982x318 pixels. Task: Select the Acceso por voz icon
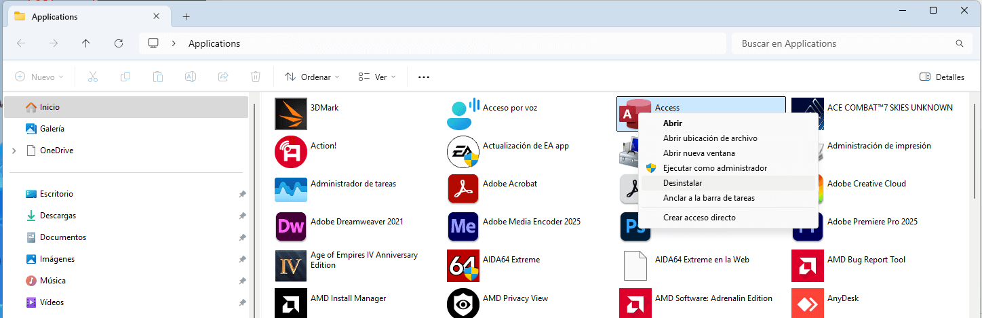(x=463, y=114)
